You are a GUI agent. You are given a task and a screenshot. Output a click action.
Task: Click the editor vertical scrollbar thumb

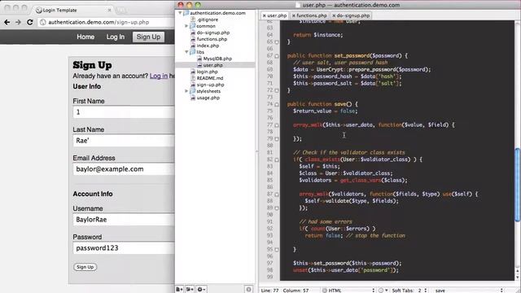(518, 185)
